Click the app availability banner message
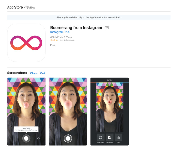176x154 pixels. [89, 17]
